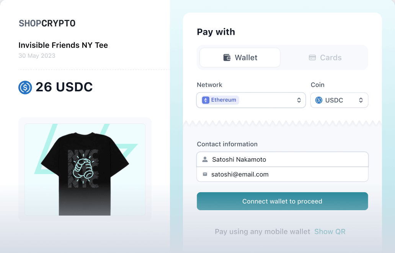The height and width of the screenshot is (253, 395).
Task: Click the envelope icon in email field
Action: (x=205, y=174)
